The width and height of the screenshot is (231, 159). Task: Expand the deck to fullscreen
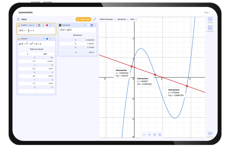(95, 19)
